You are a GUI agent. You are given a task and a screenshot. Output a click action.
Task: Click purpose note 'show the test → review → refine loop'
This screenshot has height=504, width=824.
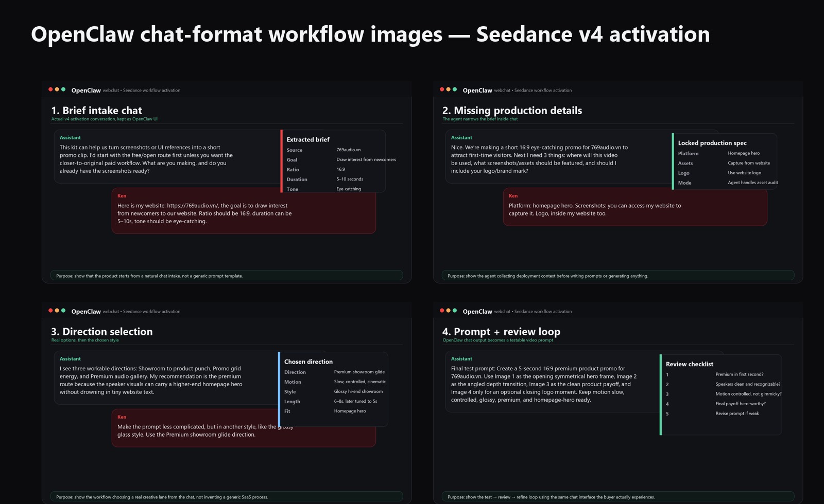(x=617, y=497)
